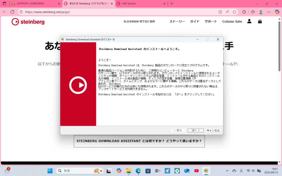Click the browser address bar URL field

(x=110, y=12)
